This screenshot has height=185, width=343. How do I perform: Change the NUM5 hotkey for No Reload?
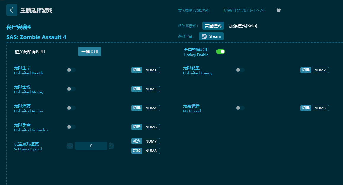(320, 108)
